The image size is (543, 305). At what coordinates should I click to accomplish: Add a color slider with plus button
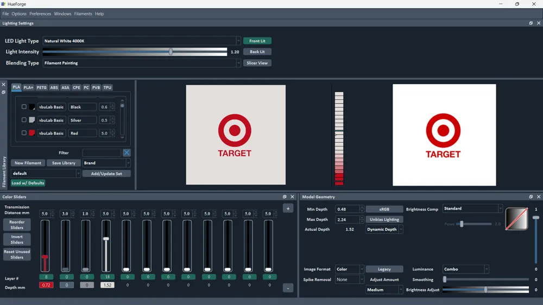[288, 208]
